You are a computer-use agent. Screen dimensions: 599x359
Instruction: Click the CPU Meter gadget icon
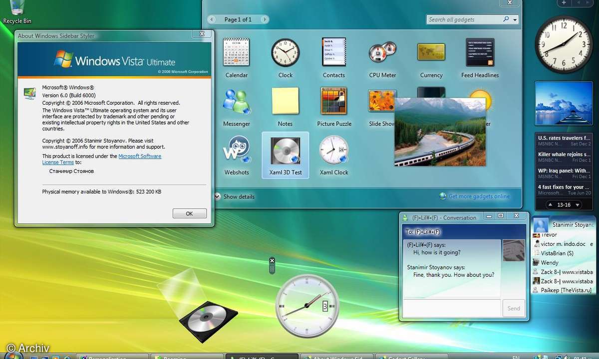[382, 52]
